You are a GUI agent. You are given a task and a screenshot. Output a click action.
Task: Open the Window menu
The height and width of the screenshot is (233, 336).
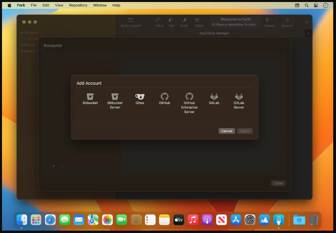pyautogui.click(x=100, y=5)
